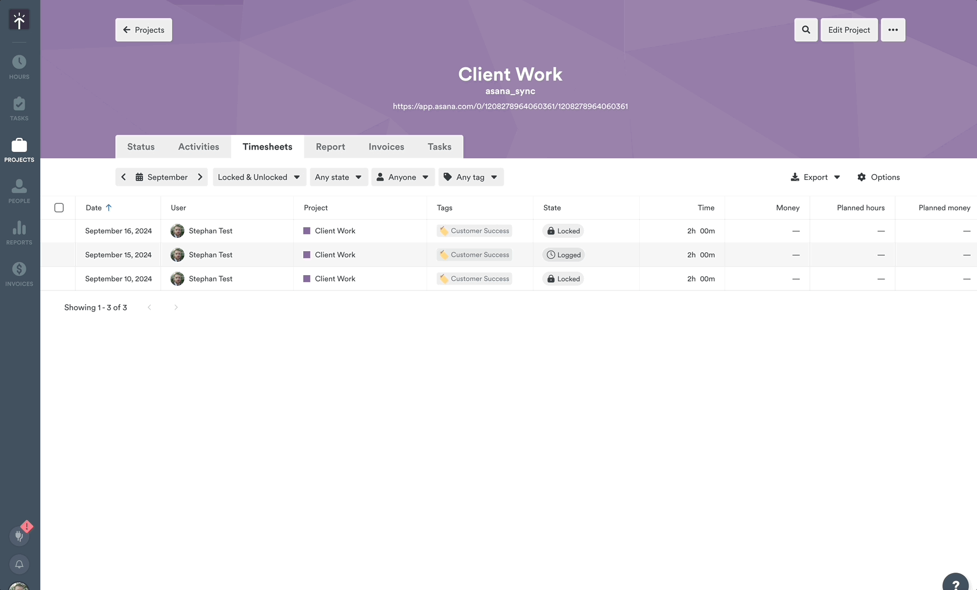Click the purple project color swatch on Client Work row
The image size is (977, 590).
pyautogui.click(x=306, y=231)
